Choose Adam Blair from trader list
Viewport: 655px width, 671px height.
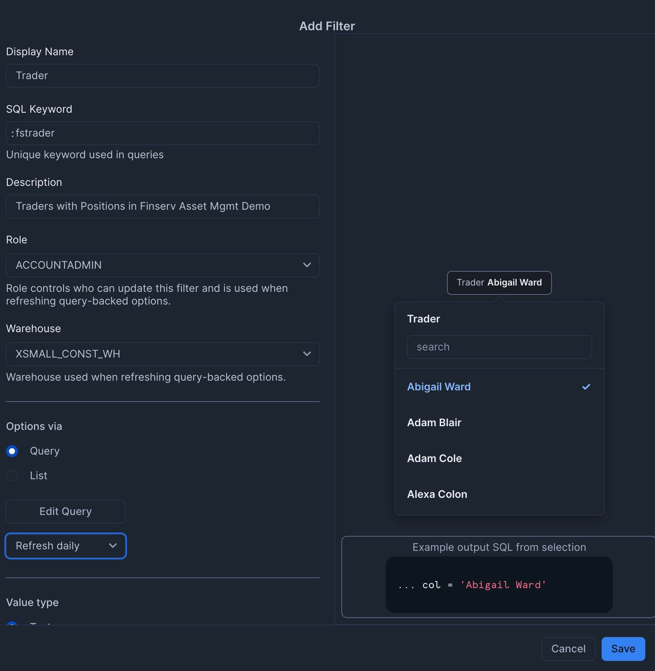[434, 422]
